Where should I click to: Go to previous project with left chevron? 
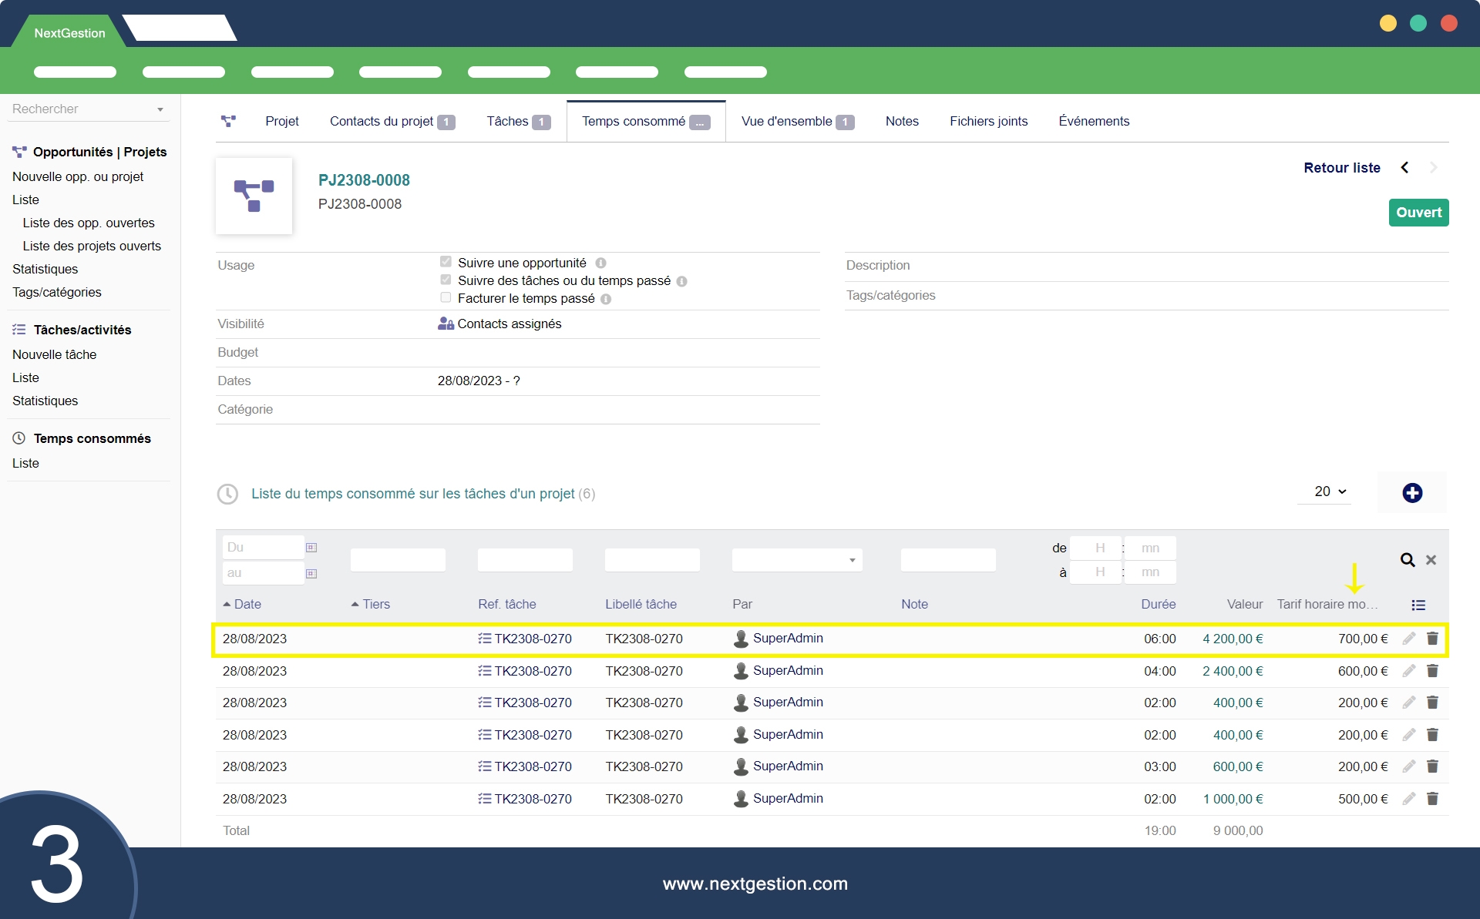(1404, 168)
